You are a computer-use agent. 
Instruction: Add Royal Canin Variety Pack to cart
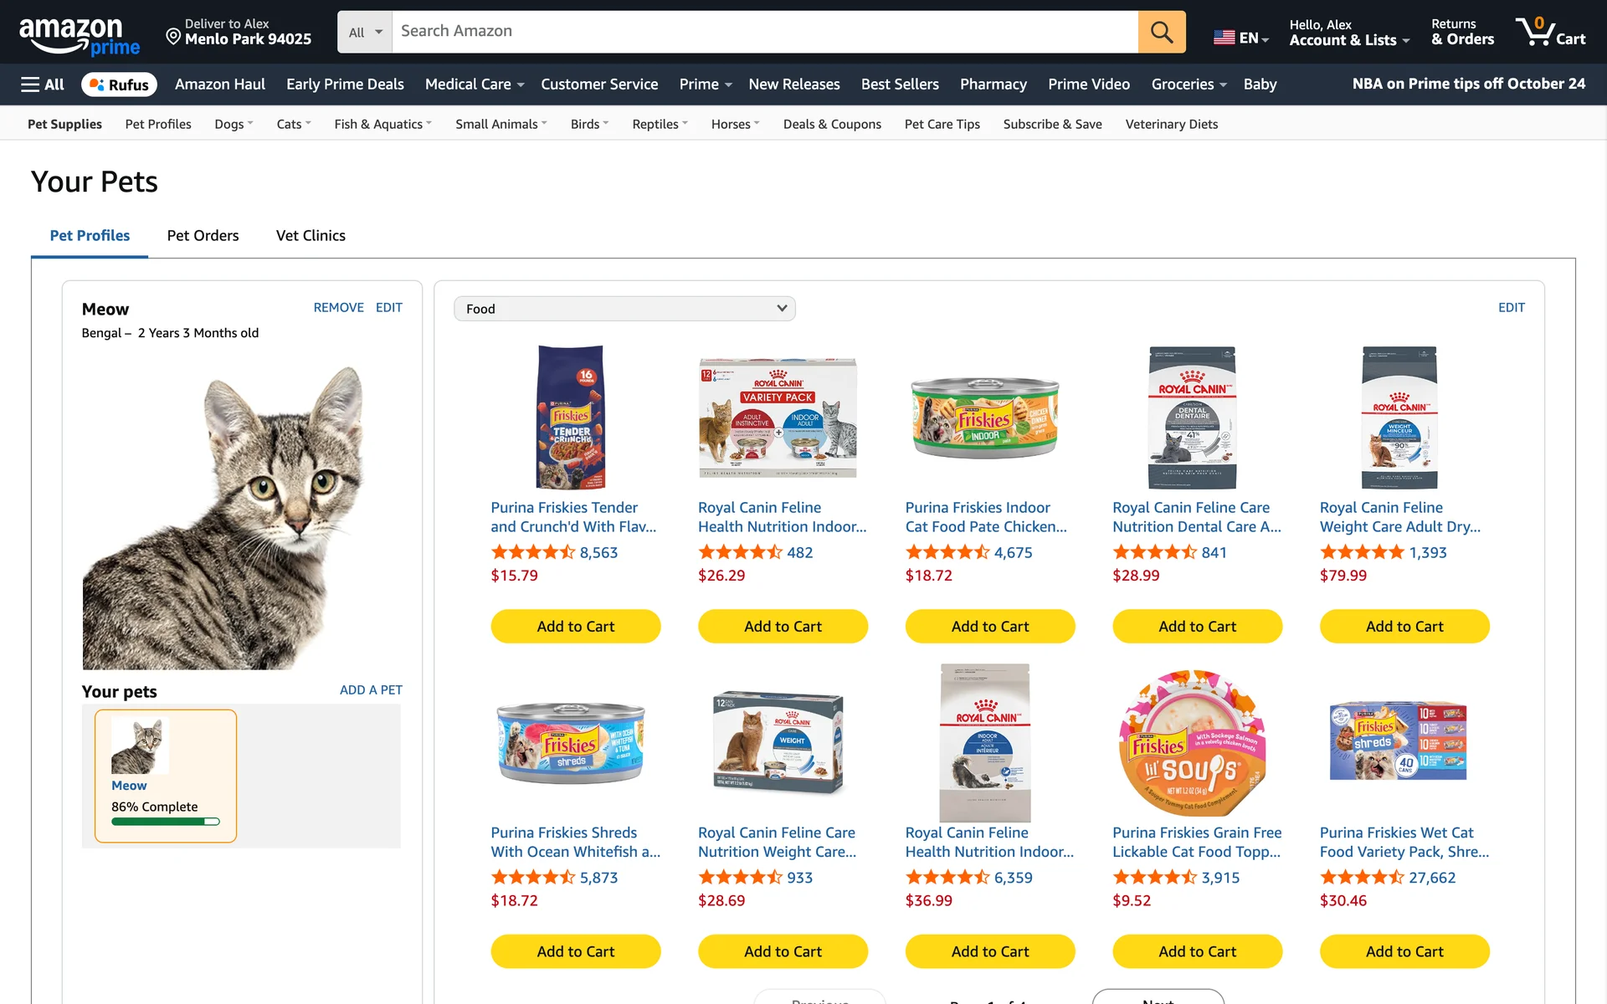(x=783, y=627)
